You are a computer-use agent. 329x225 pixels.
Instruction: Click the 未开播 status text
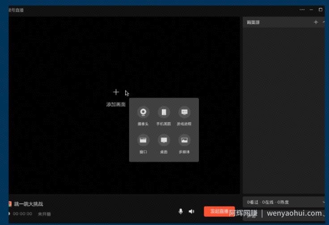pos(44,214)
